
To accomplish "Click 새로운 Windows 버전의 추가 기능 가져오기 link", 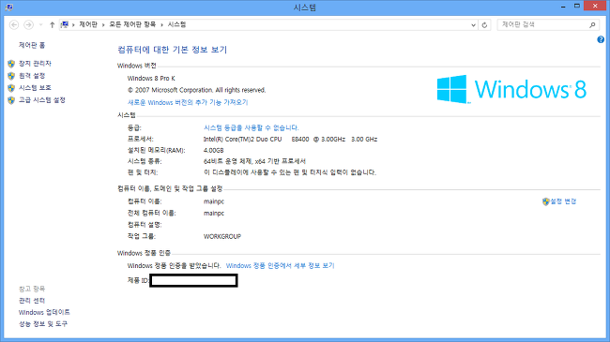I will [188, 102].
